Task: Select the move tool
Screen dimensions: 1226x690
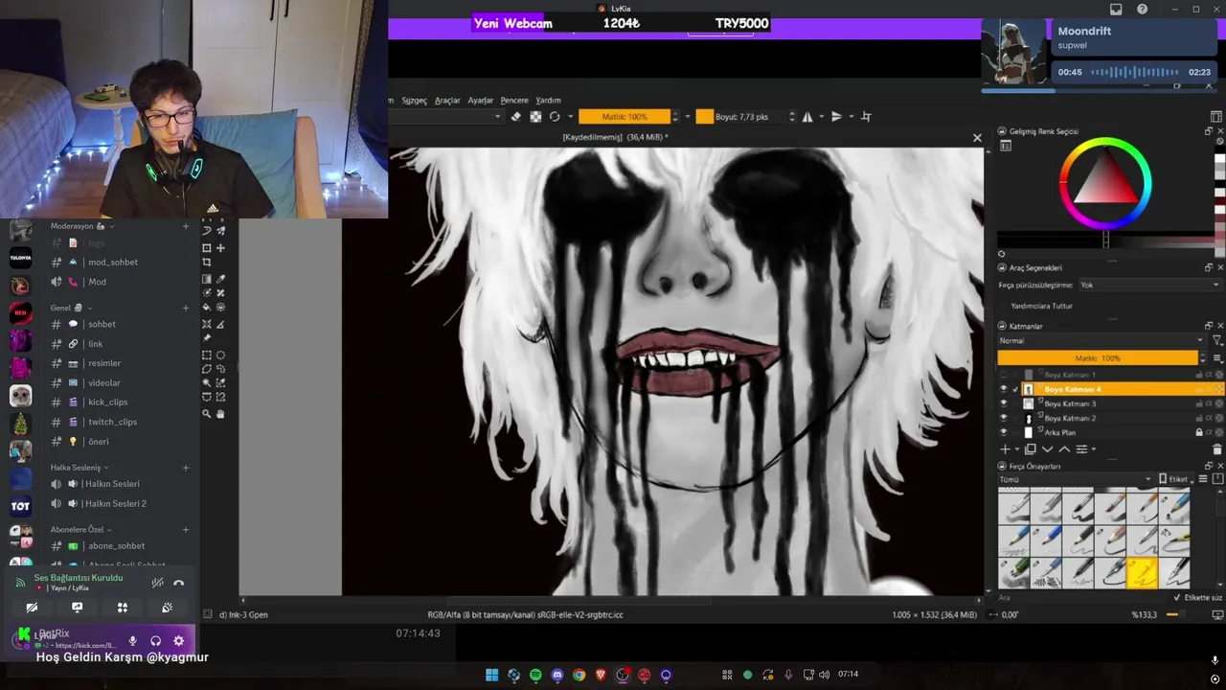Action: 220,248
